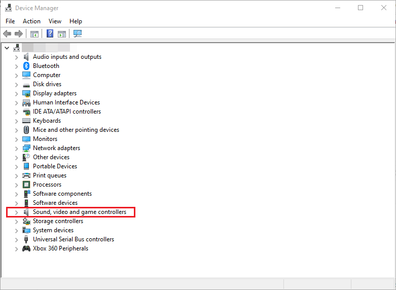Click the Xbox 360 Peripherals gamepad icon
Image resolution: width=396 pixels, height=290 pixels.
[26, 248]
